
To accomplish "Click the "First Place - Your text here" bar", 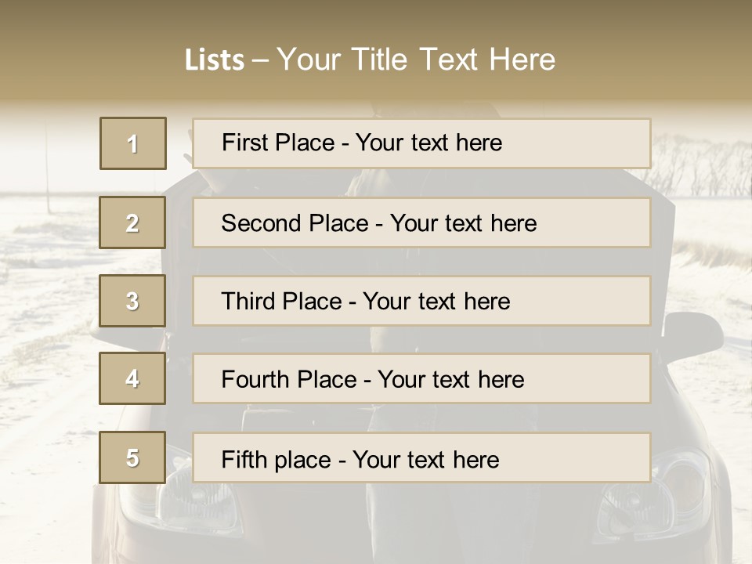I will click(x=421, y=143).
